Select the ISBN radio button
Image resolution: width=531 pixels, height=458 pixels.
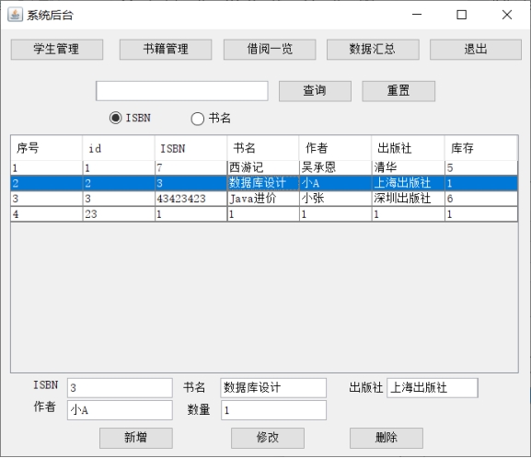[x=115, y=118]
